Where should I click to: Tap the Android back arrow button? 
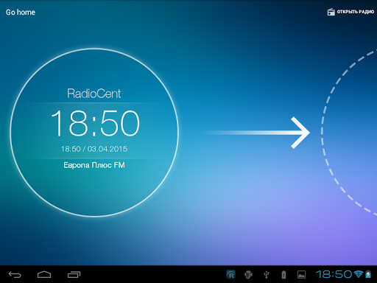click(x=15, y=274)
